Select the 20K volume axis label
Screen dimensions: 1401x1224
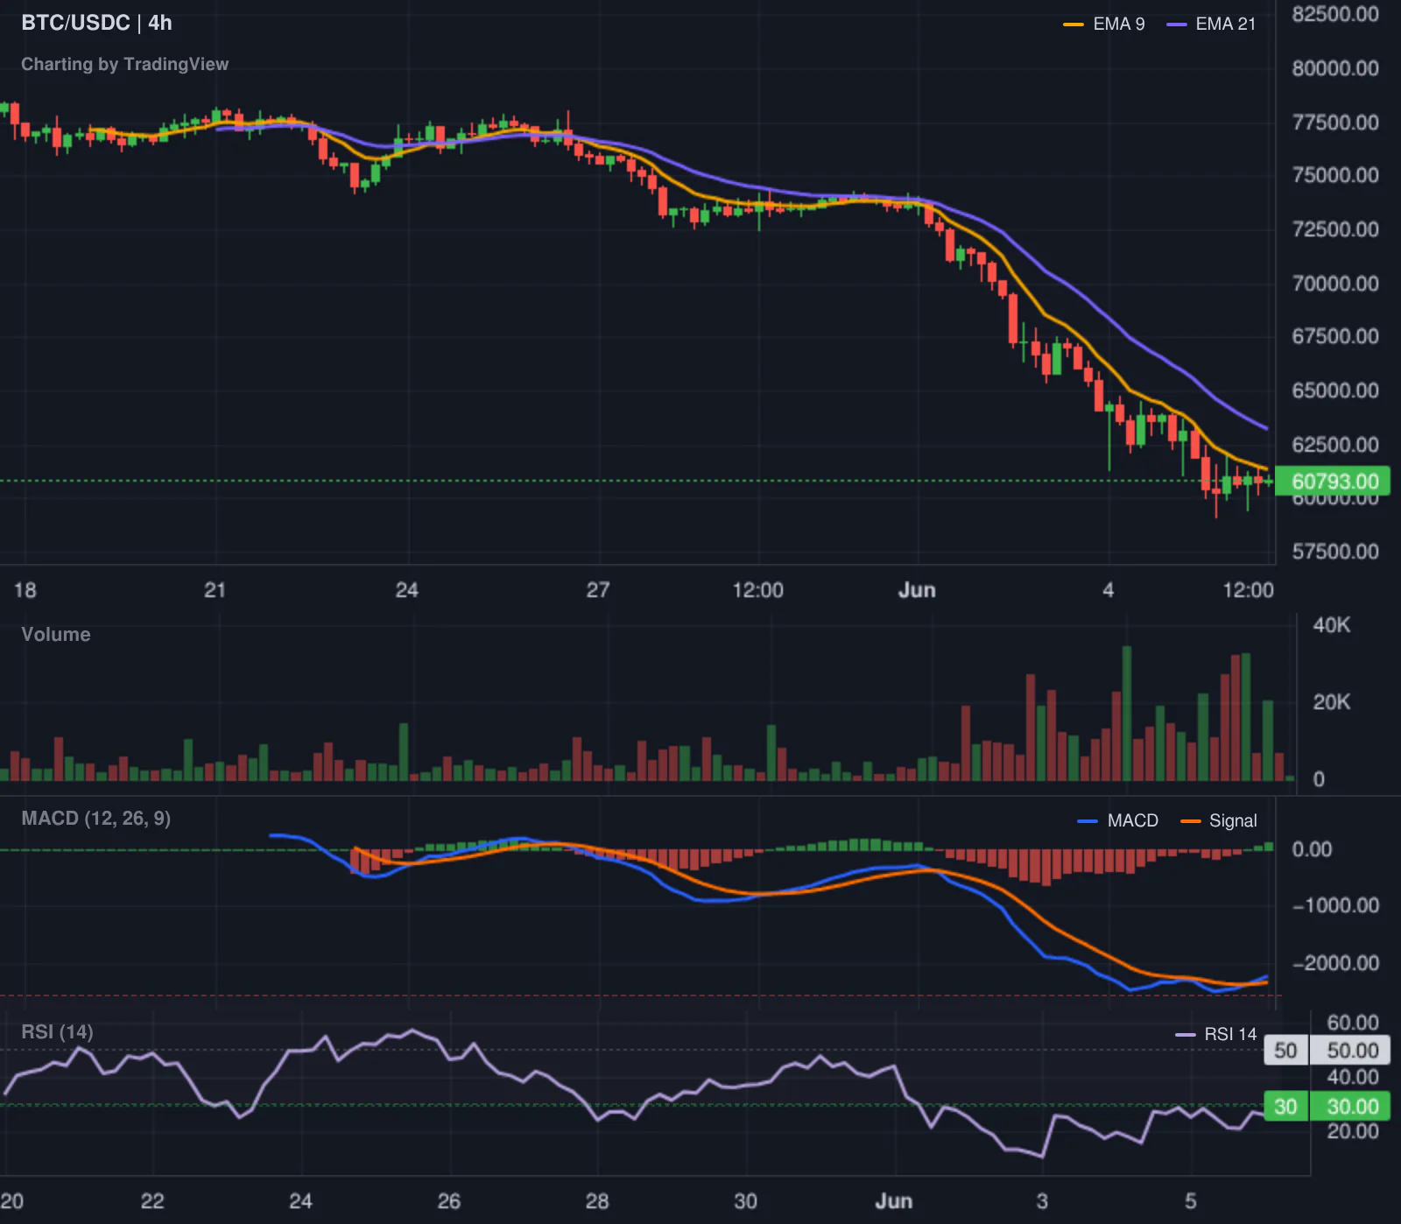pos(1332,702)
